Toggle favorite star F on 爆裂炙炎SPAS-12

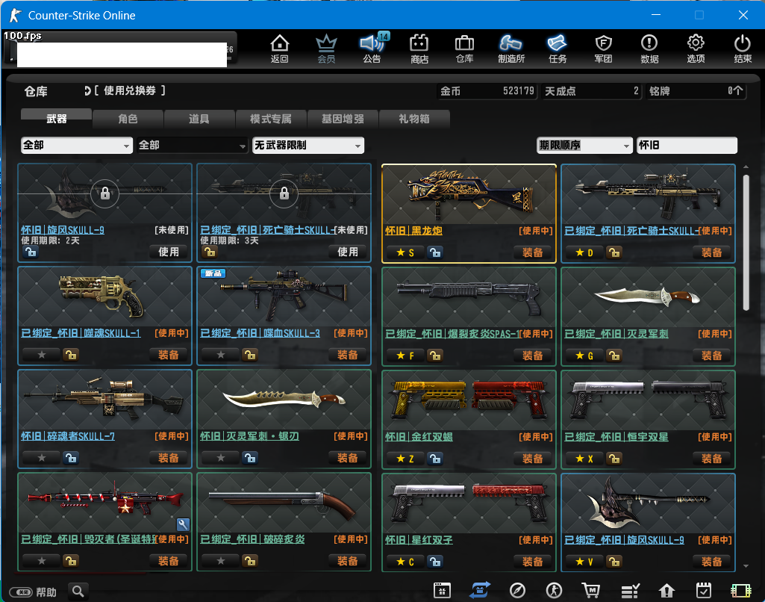coord(405,356)
